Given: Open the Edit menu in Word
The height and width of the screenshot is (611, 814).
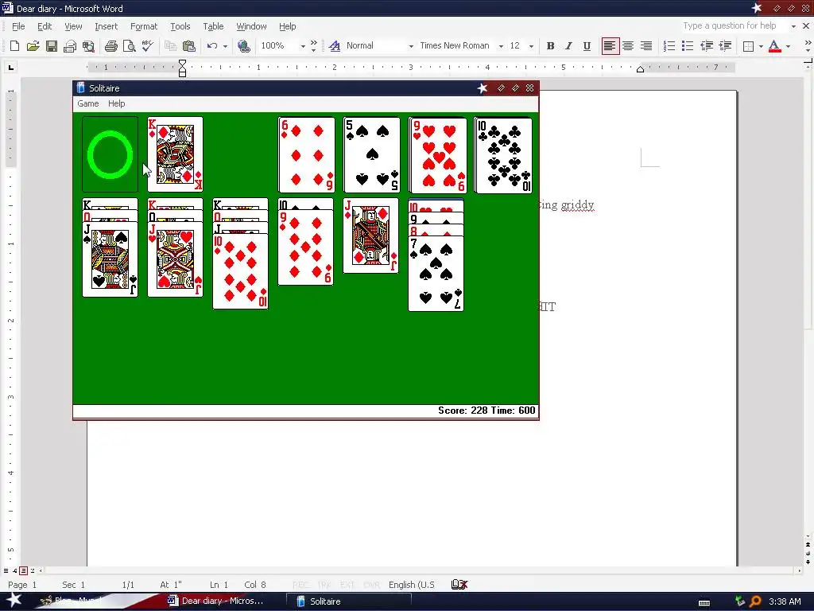Looking at the screenshot, I should point(45,26).
